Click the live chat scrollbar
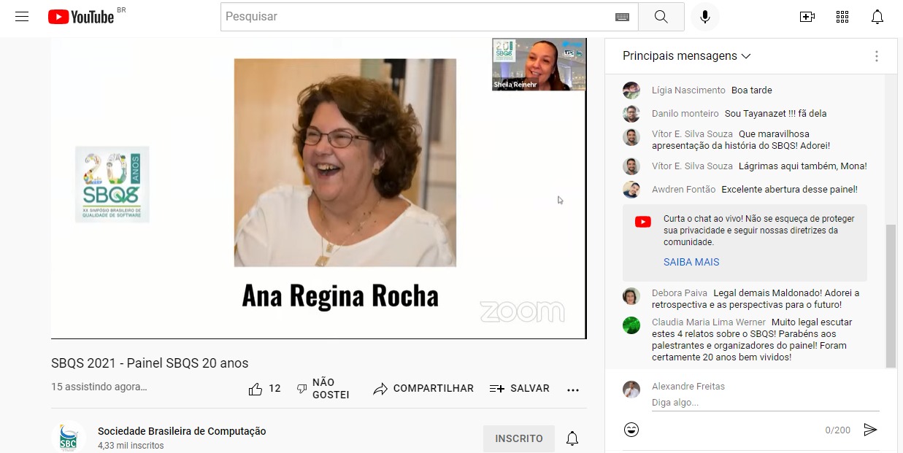 890,295
